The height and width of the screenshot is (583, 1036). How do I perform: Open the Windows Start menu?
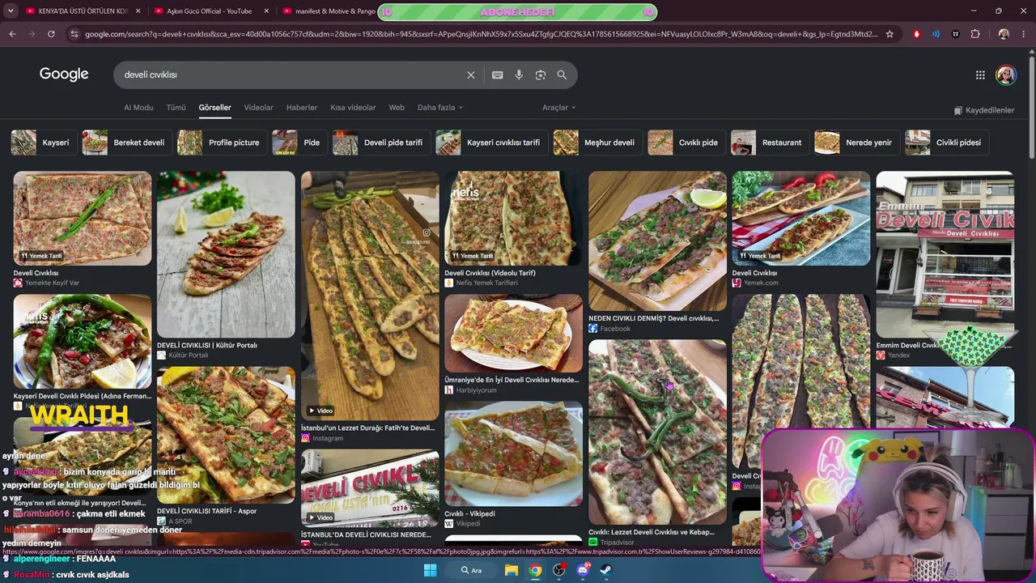[x=430, y=570]
